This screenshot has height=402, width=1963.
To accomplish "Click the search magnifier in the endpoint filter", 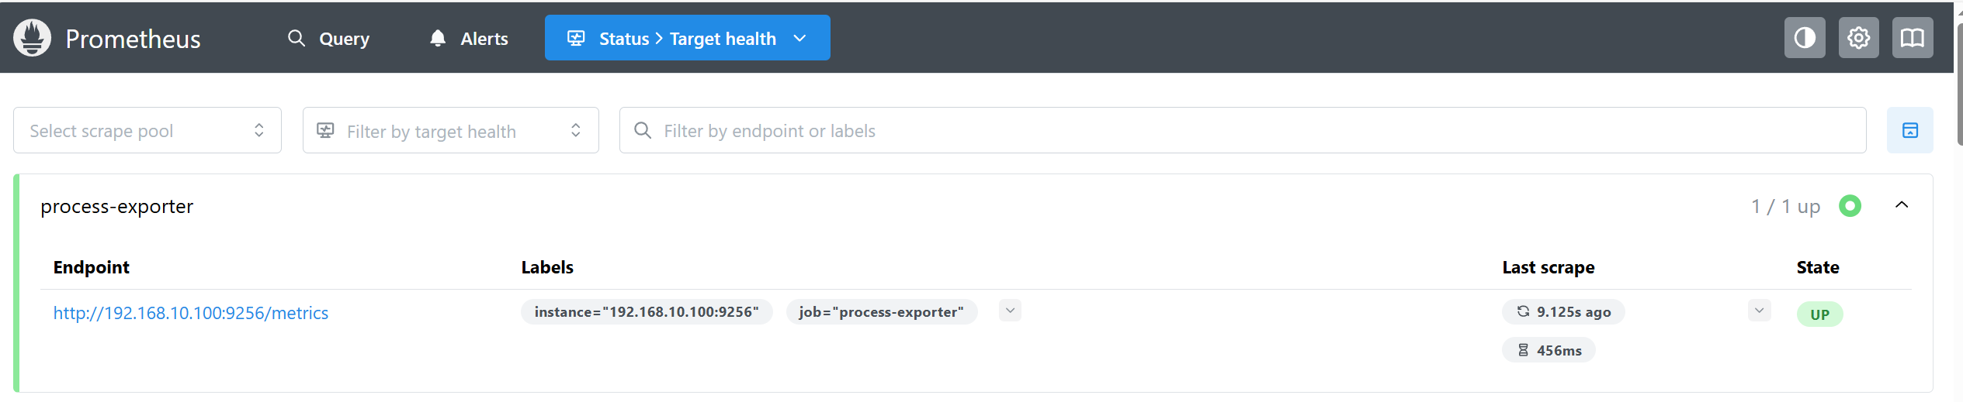I will coord(643,130).
